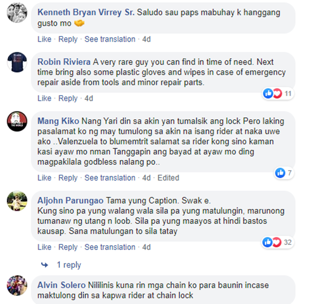This screenshot has height=304, width=314.
Task: Open reaction list with 32 reactions
Action: point(277,242)
